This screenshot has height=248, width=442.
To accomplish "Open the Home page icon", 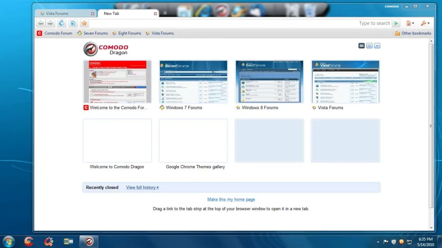I will click(73, 23).
